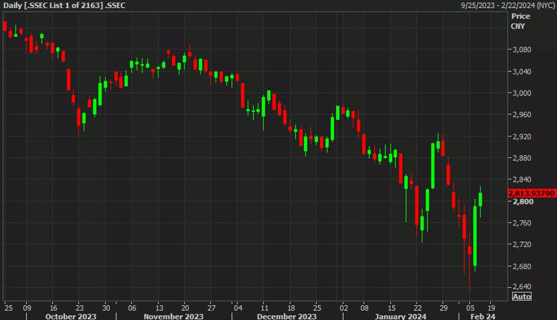Viewport: 557px width, 320px height.
Task: Click the '06' date tick in November
Action: click(x=132, y=308)
